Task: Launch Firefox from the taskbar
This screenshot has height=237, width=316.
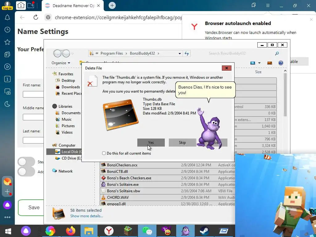Action: [x=71, y=231]
